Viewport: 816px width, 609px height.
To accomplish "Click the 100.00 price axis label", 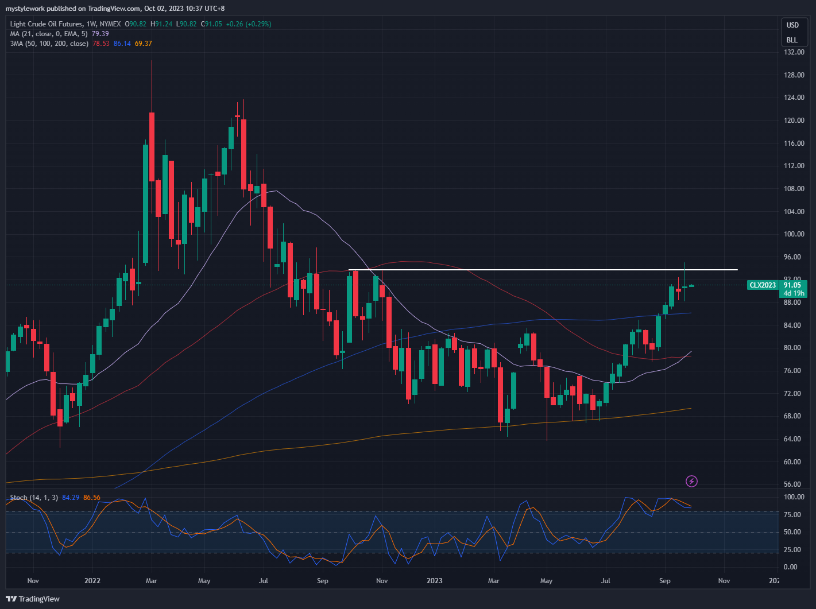I will pos(794,234).
